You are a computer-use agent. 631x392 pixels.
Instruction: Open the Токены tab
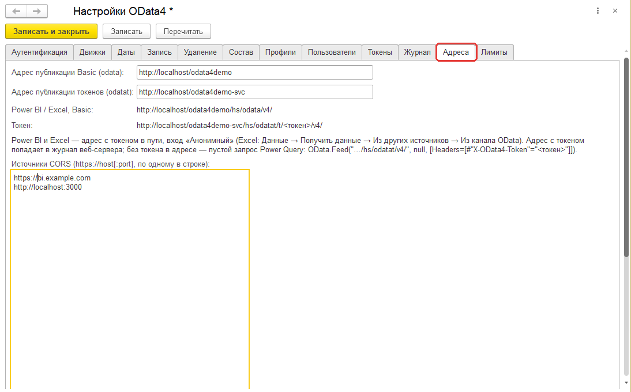(380, 52)
